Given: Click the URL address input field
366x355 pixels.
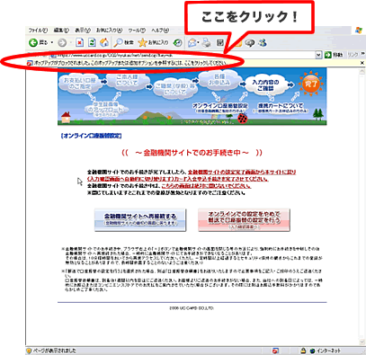Looking at the screenshot, I should [183, 56].
